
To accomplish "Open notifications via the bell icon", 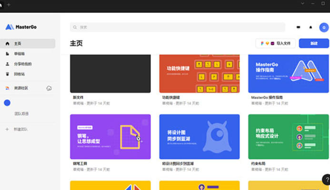I will coord(310,27).
